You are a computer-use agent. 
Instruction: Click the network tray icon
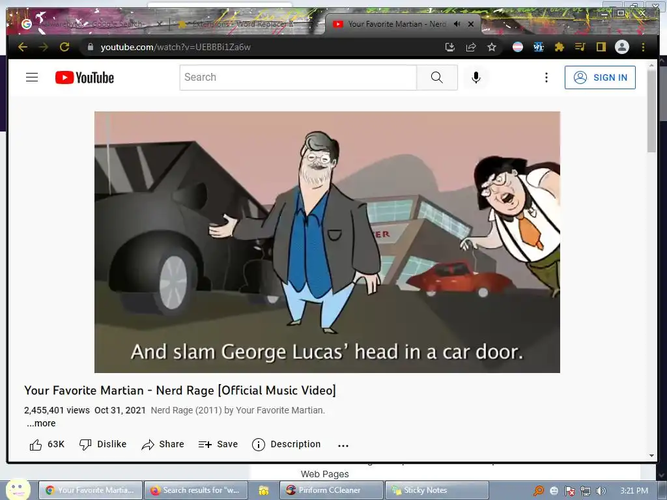(x=586, y=491)
